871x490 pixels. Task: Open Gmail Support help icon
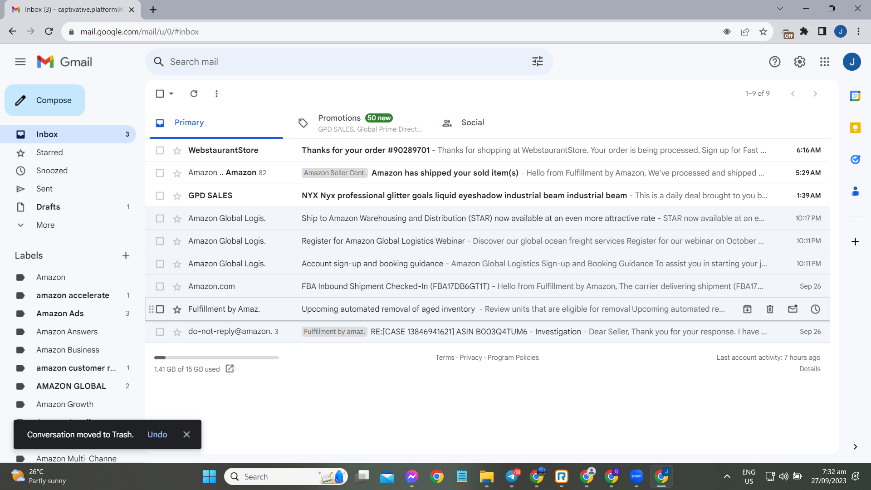[x=775, y=62]
